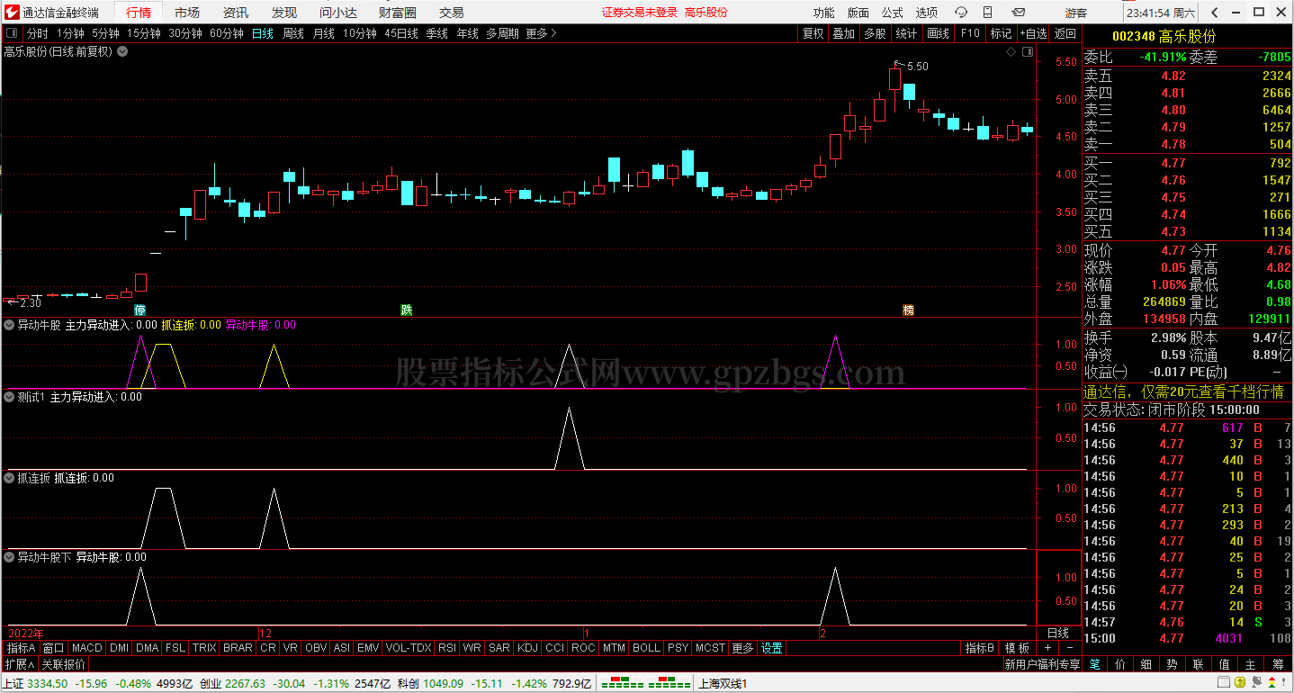This screenshot has width=1294, height=693.
Task: Select the 季线 period
Action: (x=437, y=33)
